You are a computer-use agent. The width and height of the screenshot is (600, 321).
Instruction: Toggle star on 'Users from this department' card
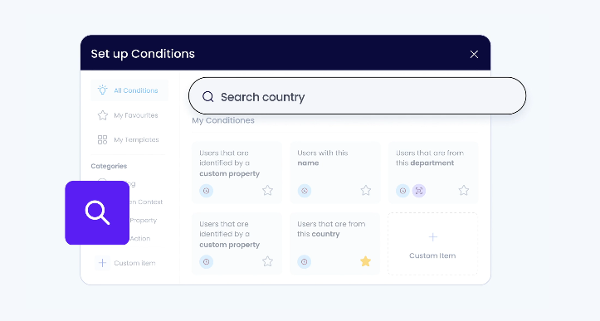[x=464, y=190]
